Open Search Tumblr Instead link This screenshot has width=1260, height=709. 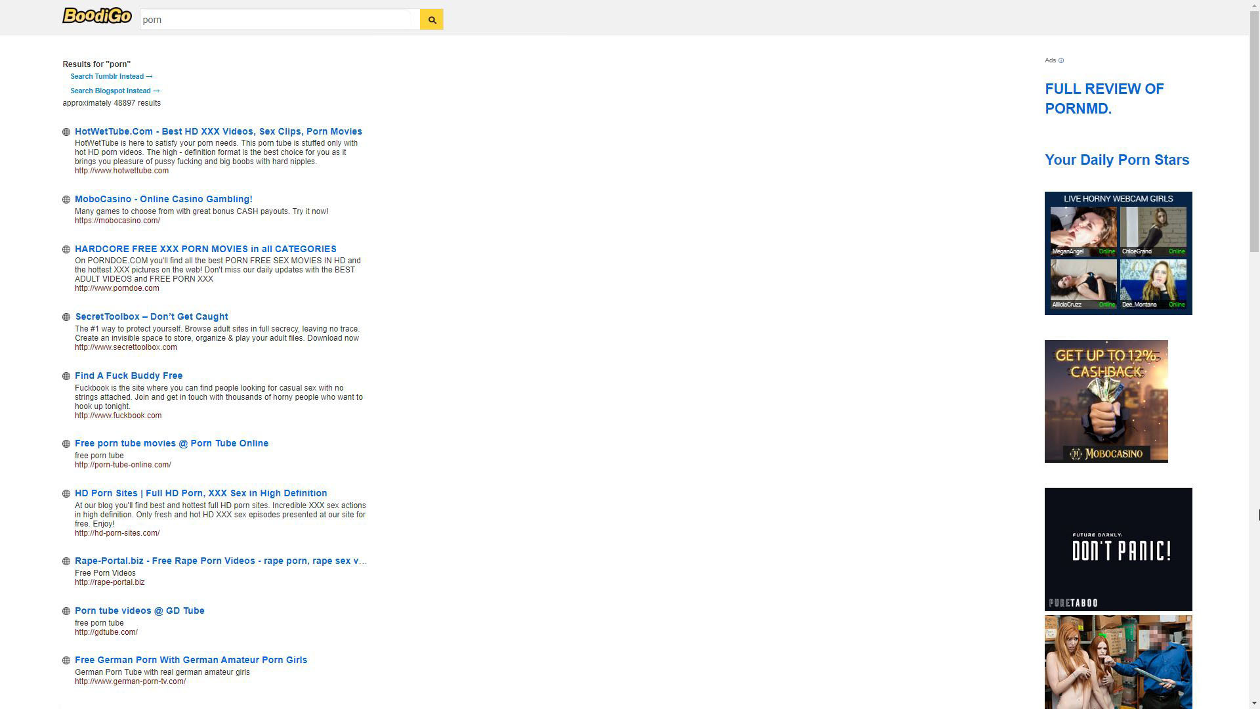(x=112, y=76)
